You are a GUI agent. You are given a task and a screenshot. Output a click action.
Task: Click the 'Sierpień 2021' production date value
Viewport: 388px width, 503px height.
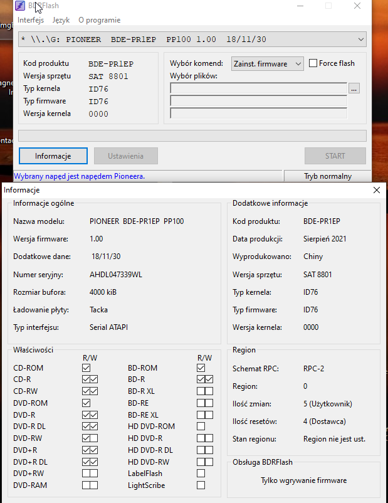[x=325, y=239]
